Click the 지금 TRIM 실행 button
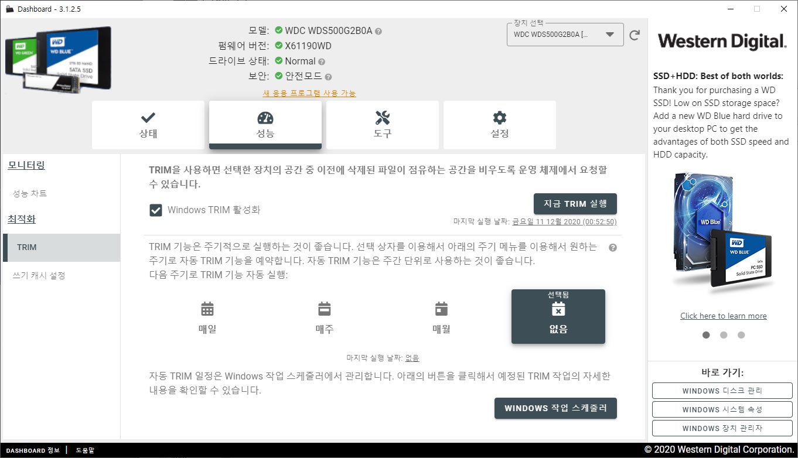 tap(575, 204)
